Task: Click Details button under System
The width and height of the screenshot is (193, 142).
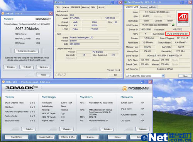Action: pos(107,129)
